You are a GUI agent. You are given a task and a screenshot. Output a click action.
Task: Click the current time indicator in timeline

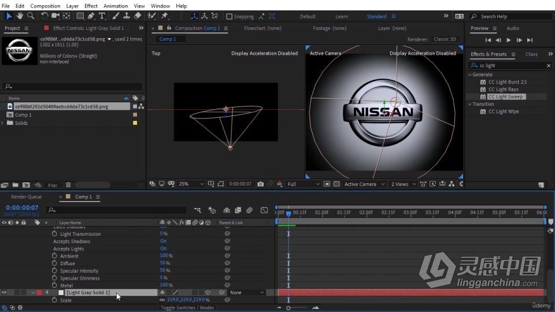288,213
